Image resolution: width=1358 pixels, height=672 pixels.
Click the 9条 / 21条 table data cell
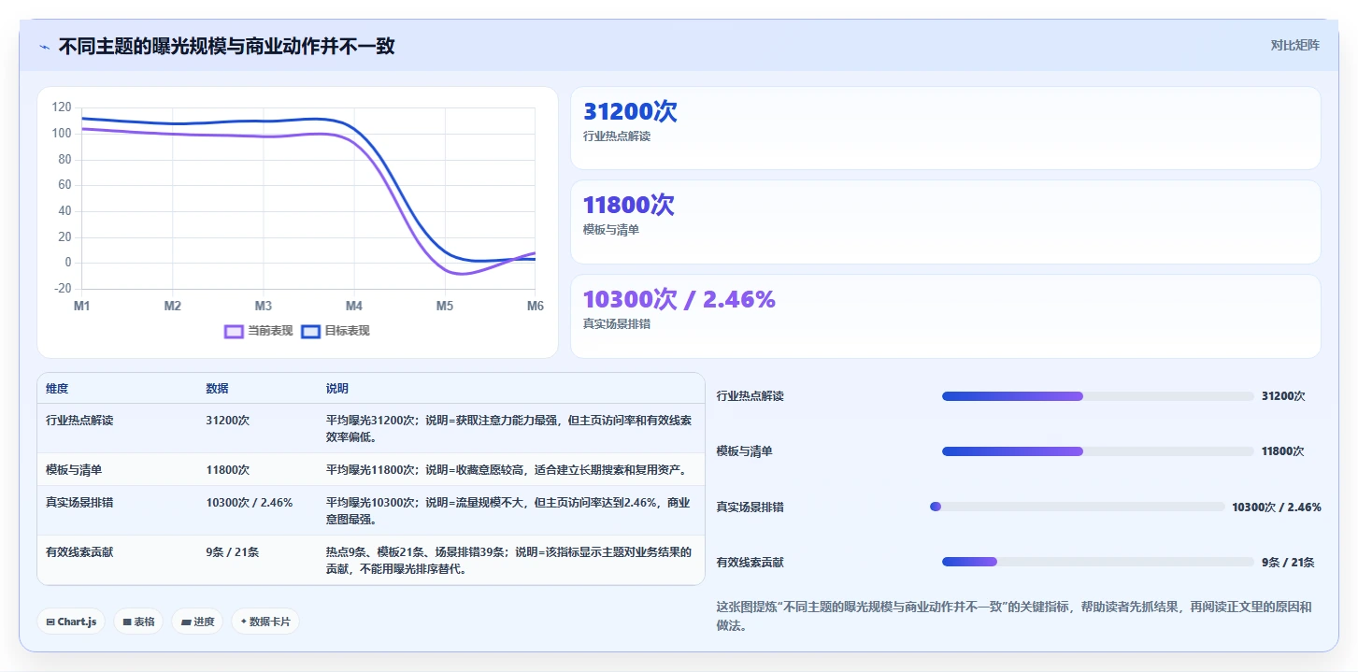(x=233, y=552)
